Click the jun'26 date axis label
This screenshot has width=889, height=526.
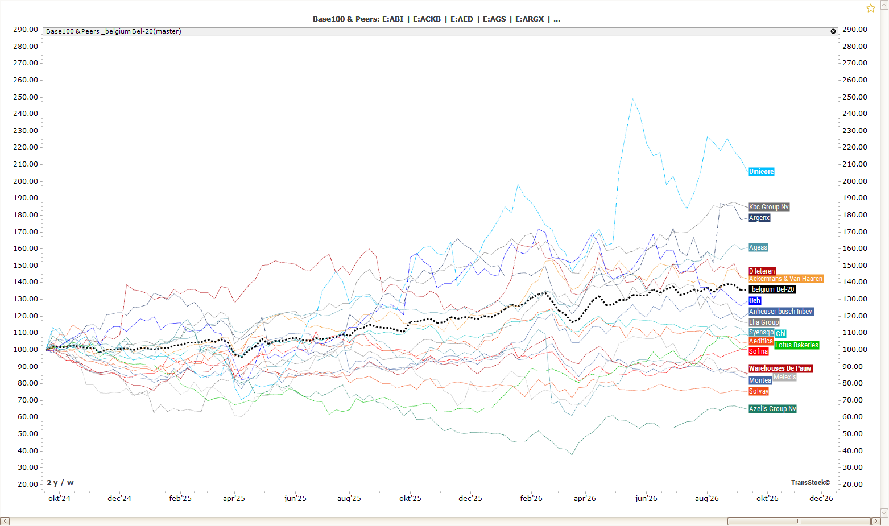[x=646, y=499]
